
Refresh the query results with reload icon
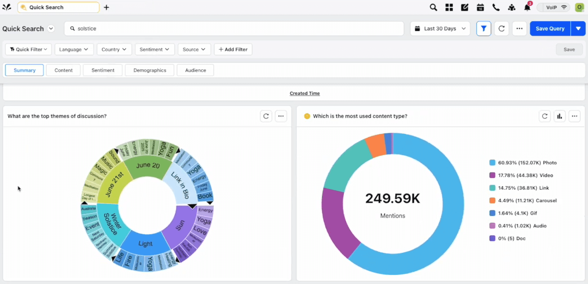(x=501, y=28)
